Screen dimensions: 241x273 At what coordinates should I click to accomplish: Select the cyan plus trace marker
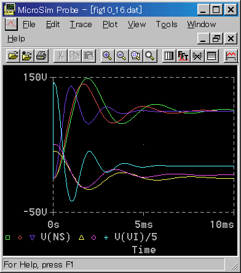106,238
